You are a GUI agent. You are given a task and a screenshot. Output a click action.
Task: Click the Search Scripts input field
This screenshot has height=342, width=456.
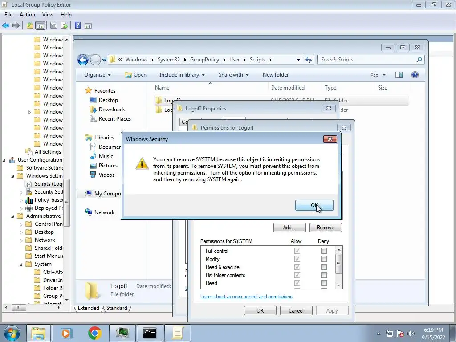click(367, 60)
